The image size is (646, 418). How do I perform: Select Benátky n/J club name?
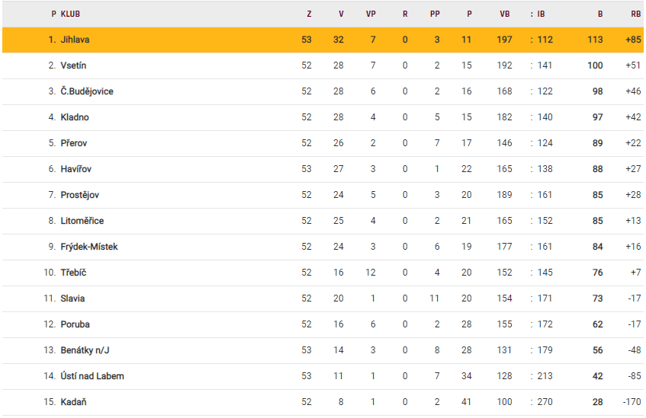(x=86, y=350)
